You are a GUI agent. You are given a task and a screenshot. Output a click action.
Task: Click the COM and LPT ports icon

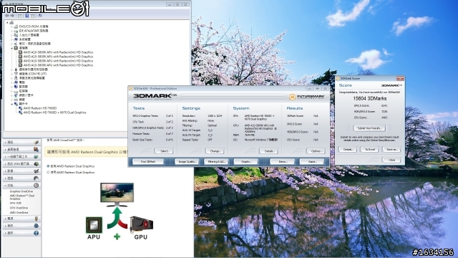click(16, 74)
